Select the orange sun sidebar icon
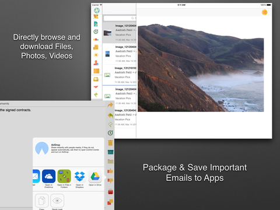Image resolution: width=280 pixels, height=210 pixels. click(96, 55)
